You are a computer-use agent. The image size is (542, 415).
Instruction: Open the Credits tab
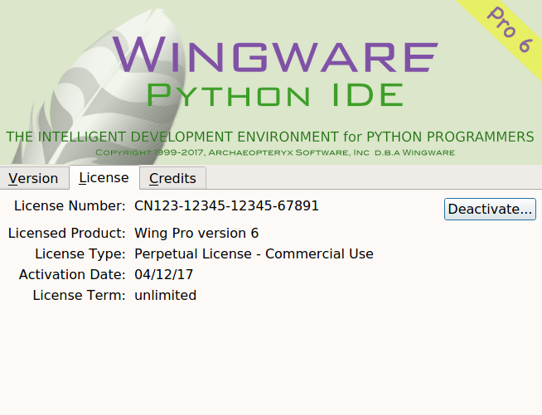coord(173,178)
